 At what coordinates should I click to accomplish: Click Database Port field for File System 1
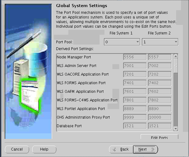(x=135, y=126)
